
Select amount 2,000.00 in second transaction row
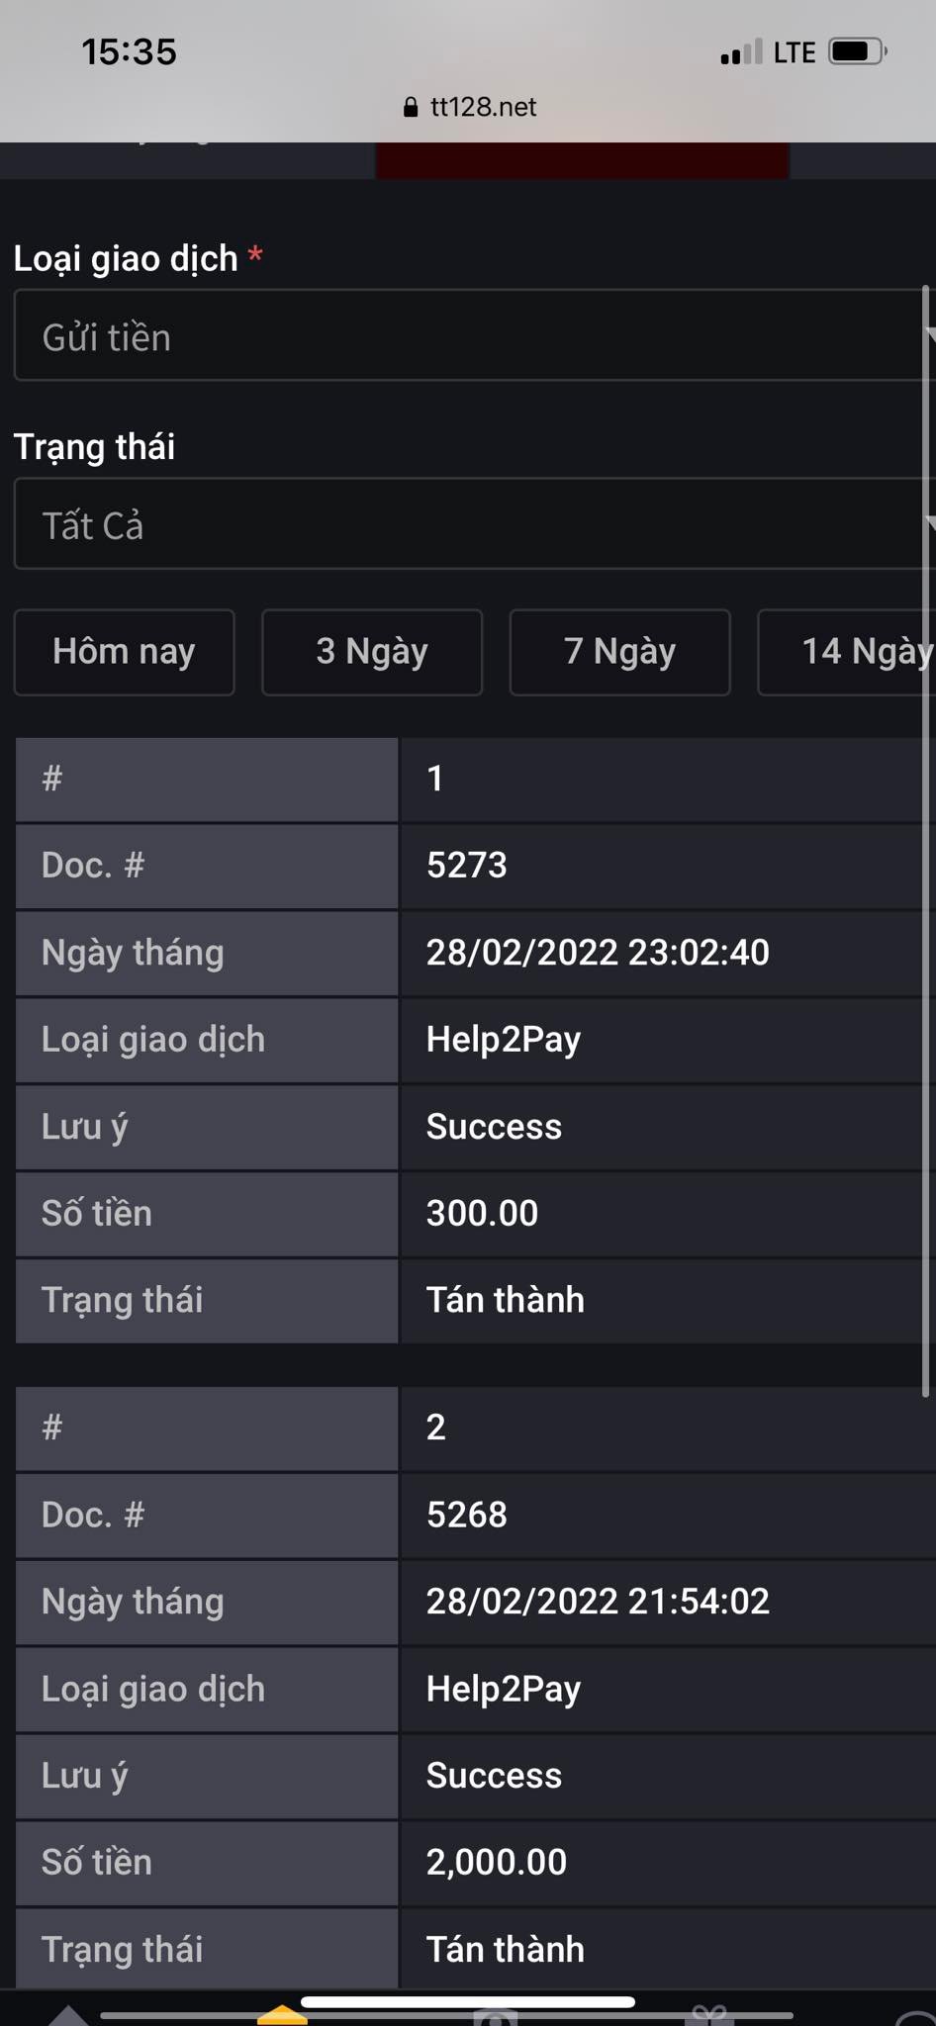click(496, 1862)
